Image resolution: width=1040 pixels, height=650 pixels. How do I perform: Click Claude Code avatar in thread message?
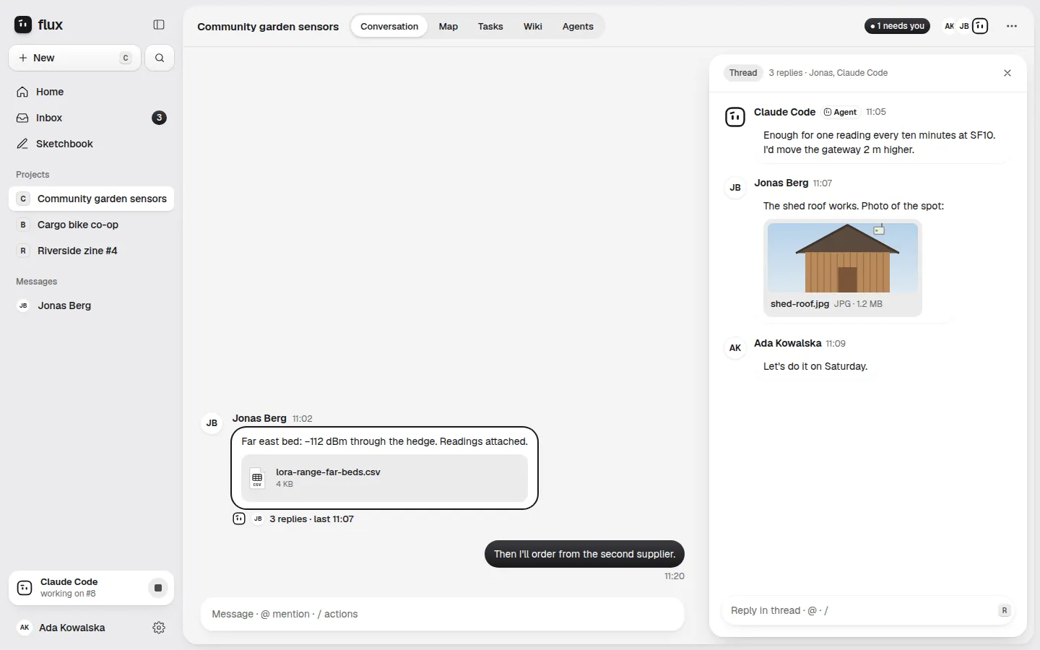click(x=735, y=116)
